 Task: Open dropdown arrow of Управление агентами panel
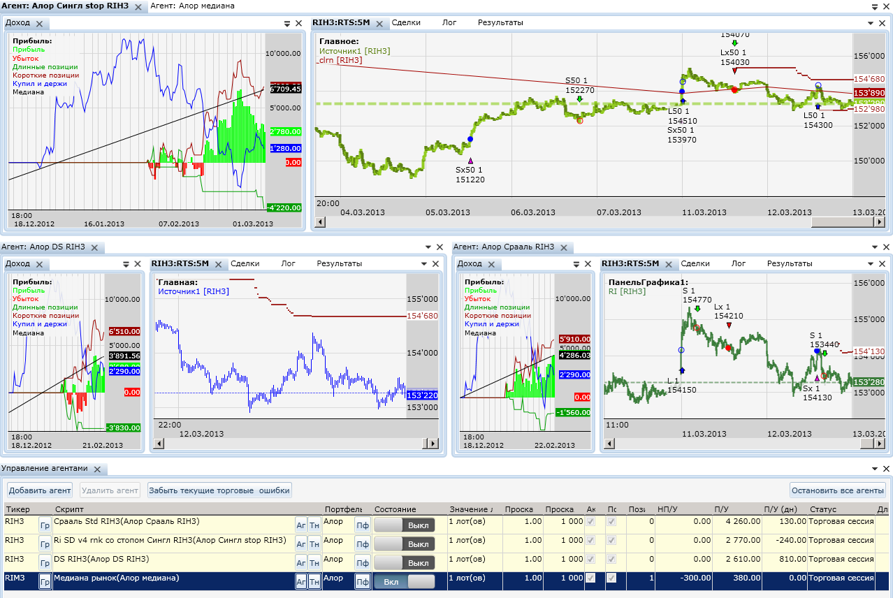point(874,469)
